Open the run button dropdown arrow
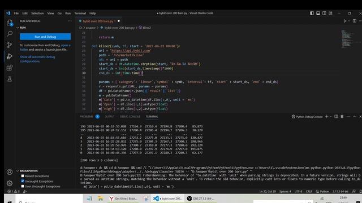Screen dimensions: 362x203 [x=349, y=21]
